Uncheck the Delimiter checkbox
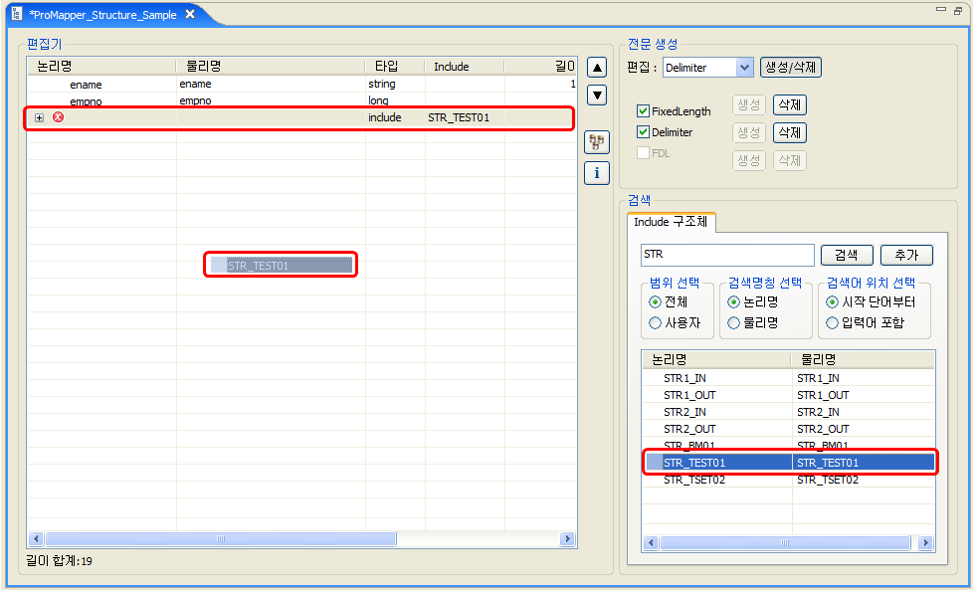974x590 pixels. [642, 132]
